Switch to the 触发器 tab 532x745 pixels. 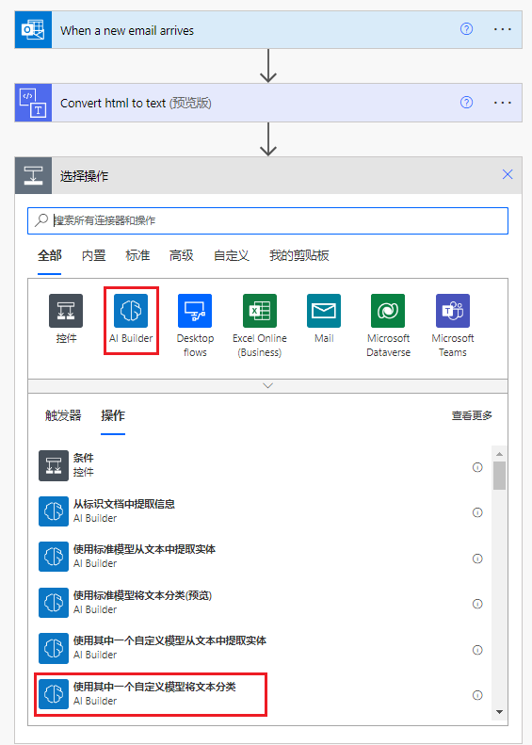tap(63, 415)
